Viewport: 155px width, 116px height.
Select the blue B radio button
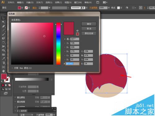65,60
